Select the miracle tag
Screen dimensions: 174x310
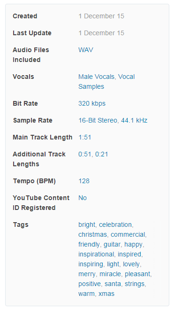110,274
